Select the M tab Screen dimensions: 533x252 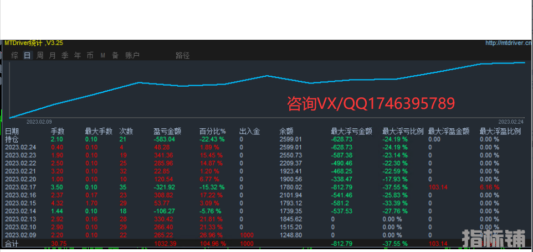(102, 55)
